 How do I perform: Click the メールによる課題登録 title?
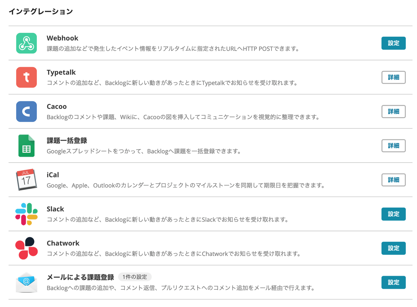click(x=80, y=277)
